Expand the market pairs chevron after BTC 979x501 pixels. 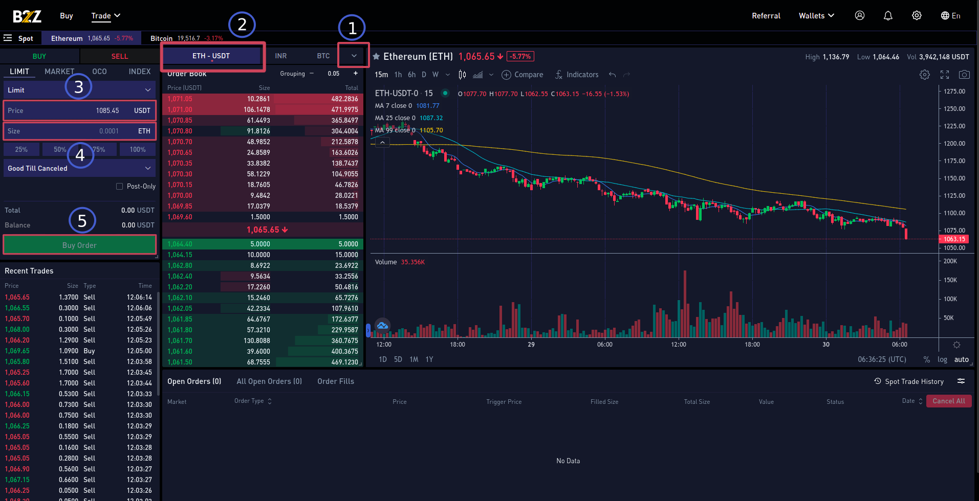[x=354, y=56]
